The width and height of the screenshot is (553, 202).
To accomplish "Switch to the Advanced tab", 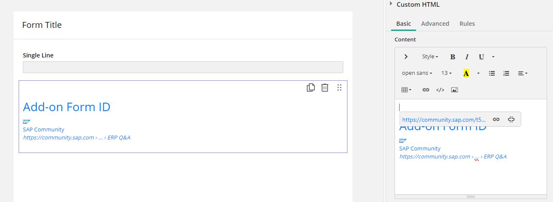I will tap(435, 24).
